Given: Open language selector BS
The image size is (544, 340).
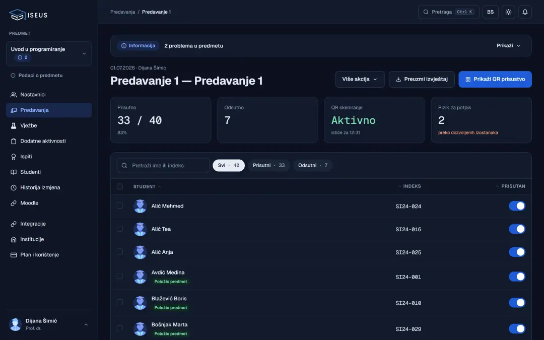Looking at the screenshot, I should tap(490, 12).
